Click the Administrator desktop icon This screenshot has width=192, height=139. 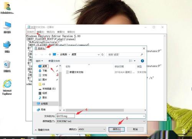coord(7,8)
